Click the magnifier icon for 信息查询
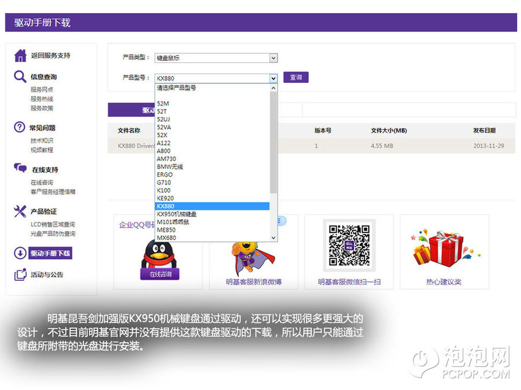This screenshot has width=521, height=390. pos(20,76)
